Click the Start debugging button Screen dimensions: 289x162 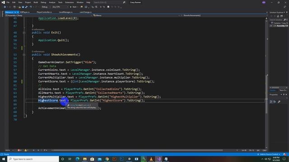[73, 7]
